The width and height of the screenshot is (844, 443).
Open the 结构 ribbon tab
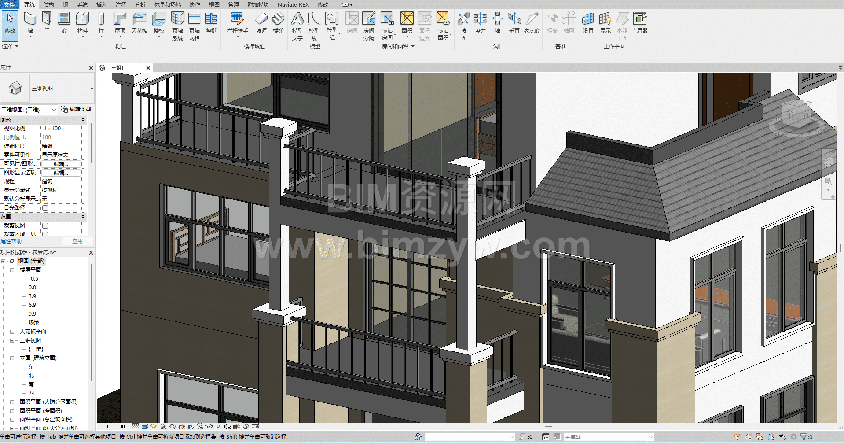pos(49,4)
